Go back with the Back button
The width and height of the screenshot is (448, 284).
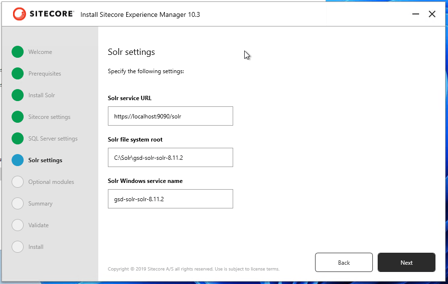(343, 262)
